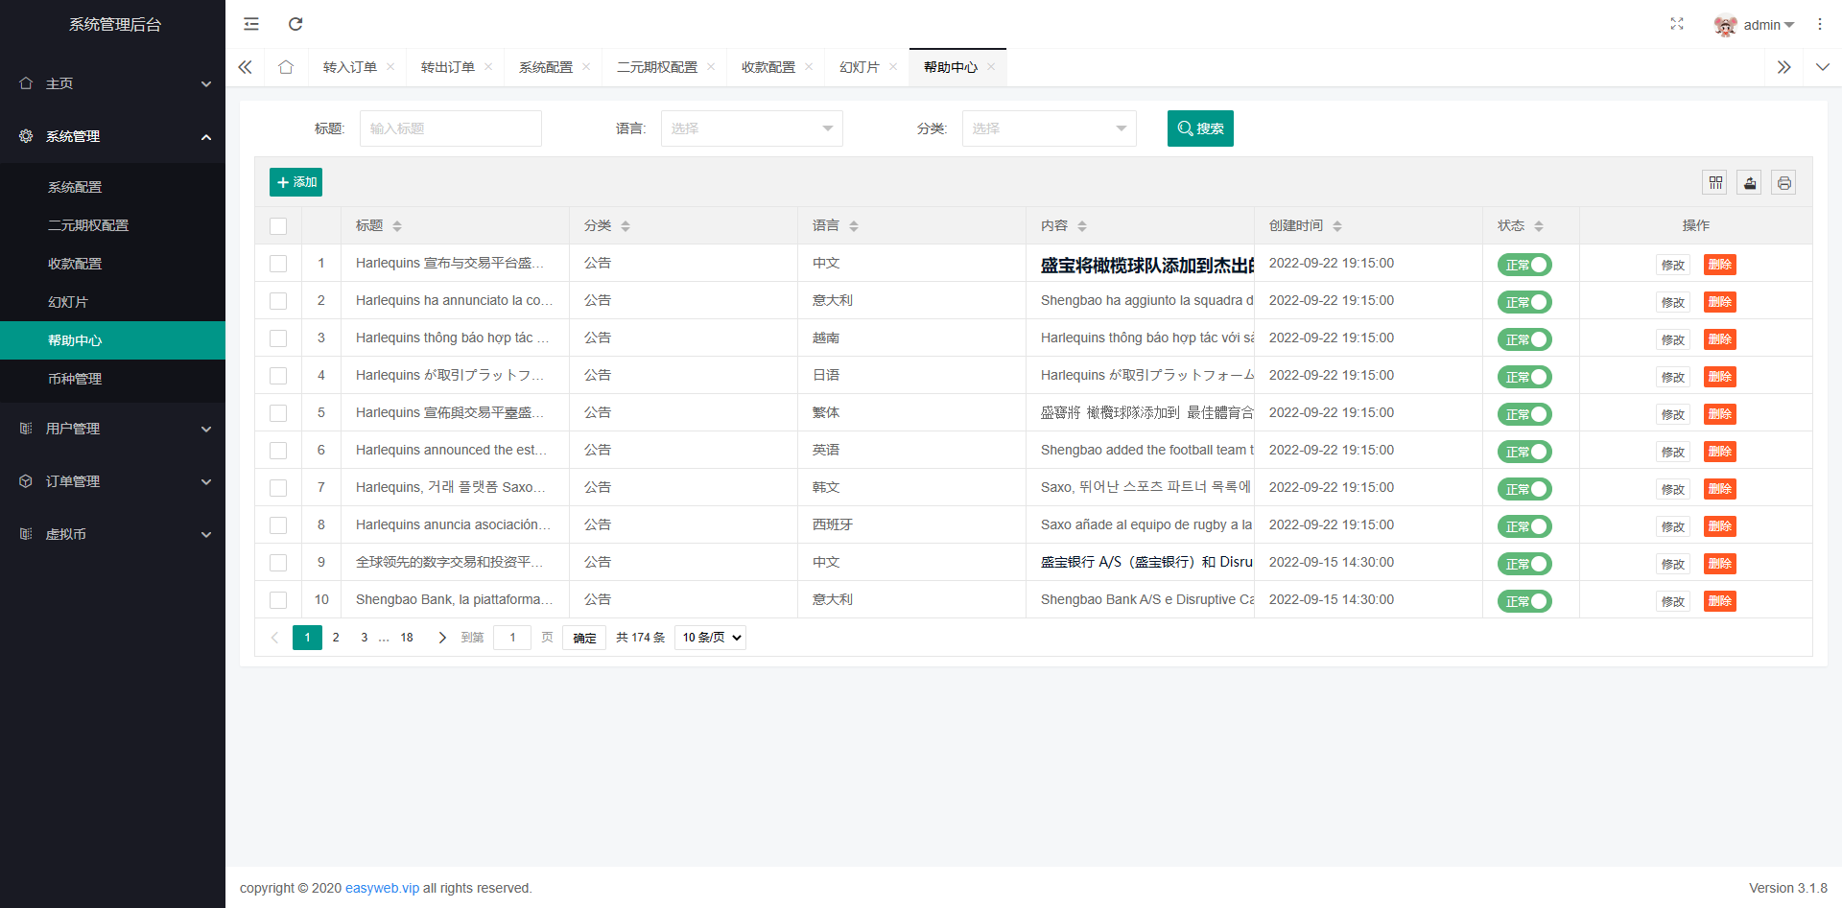Open 订单管理 in the sidebar menu
Screen dimensions: 1842x908
tap(112, 481)
